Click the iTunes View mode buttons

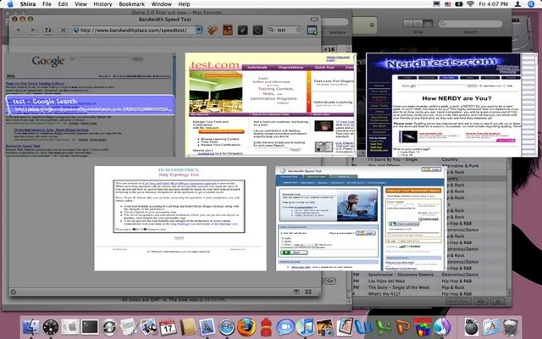pos(418,24)
